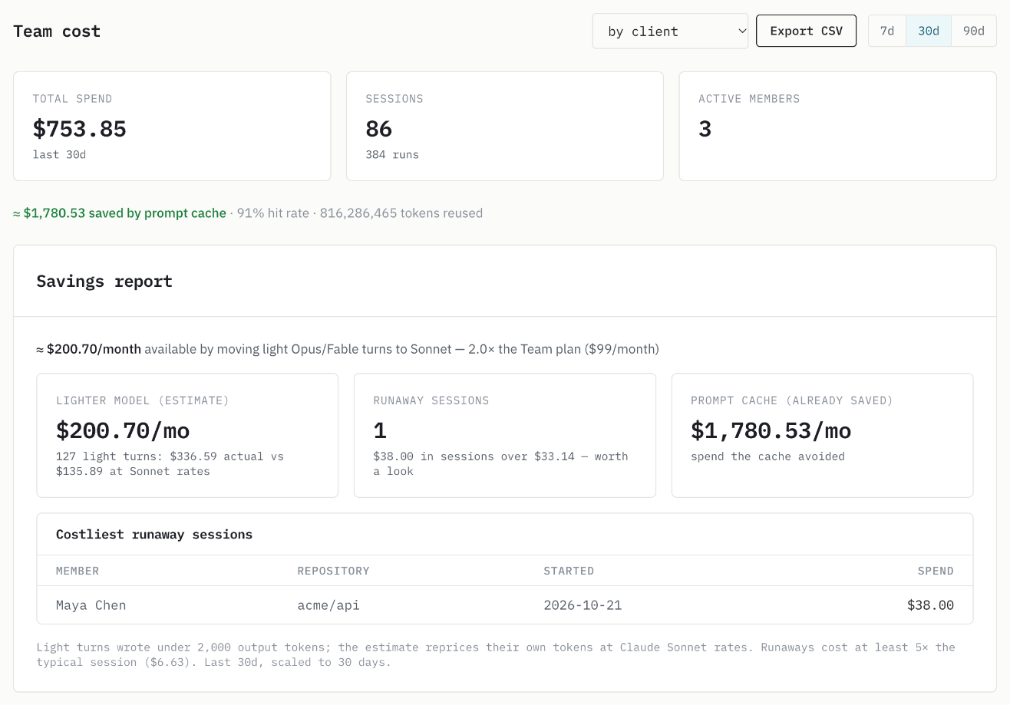This screenshot has width=1010, height=705.
Task: Click the STARTED column header
Action: tap(569, 571)
